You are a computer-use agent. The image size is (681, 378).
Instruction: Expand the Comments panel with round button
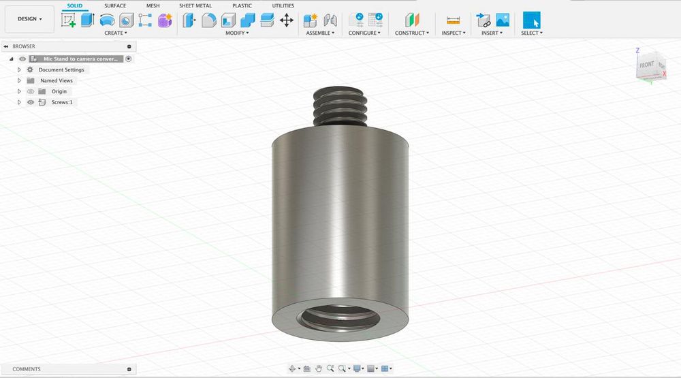click(x=129, y=369)
